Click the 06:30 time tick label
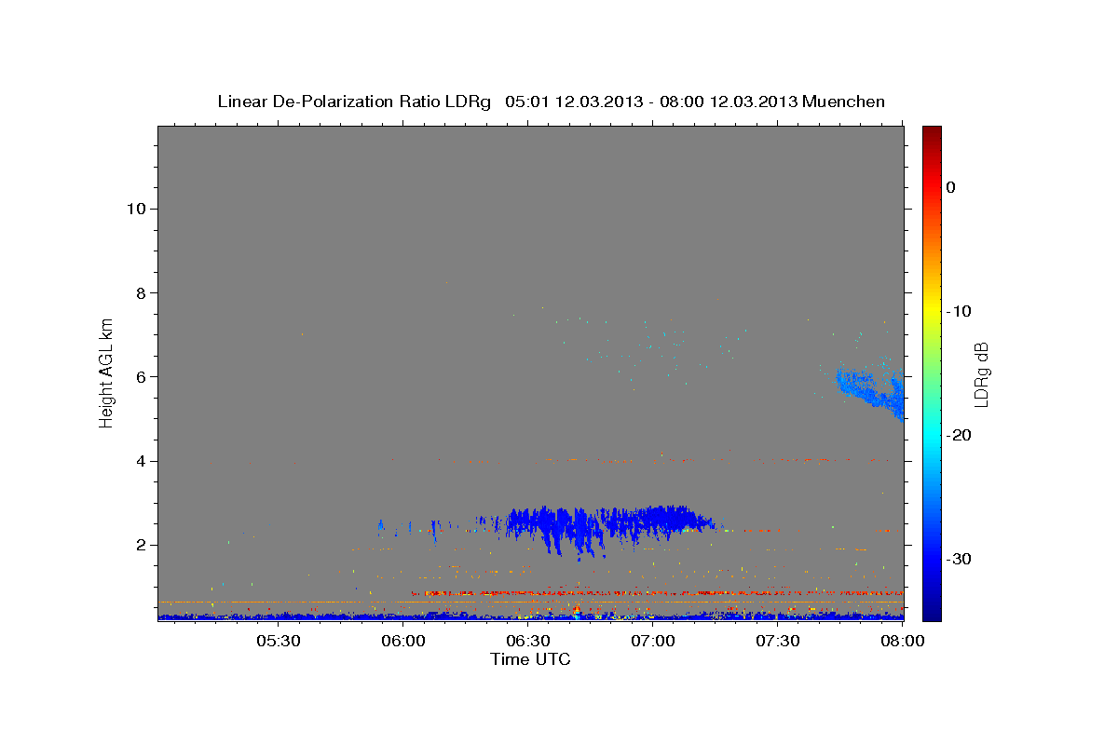1118x745 pixels. coord(527,641)
